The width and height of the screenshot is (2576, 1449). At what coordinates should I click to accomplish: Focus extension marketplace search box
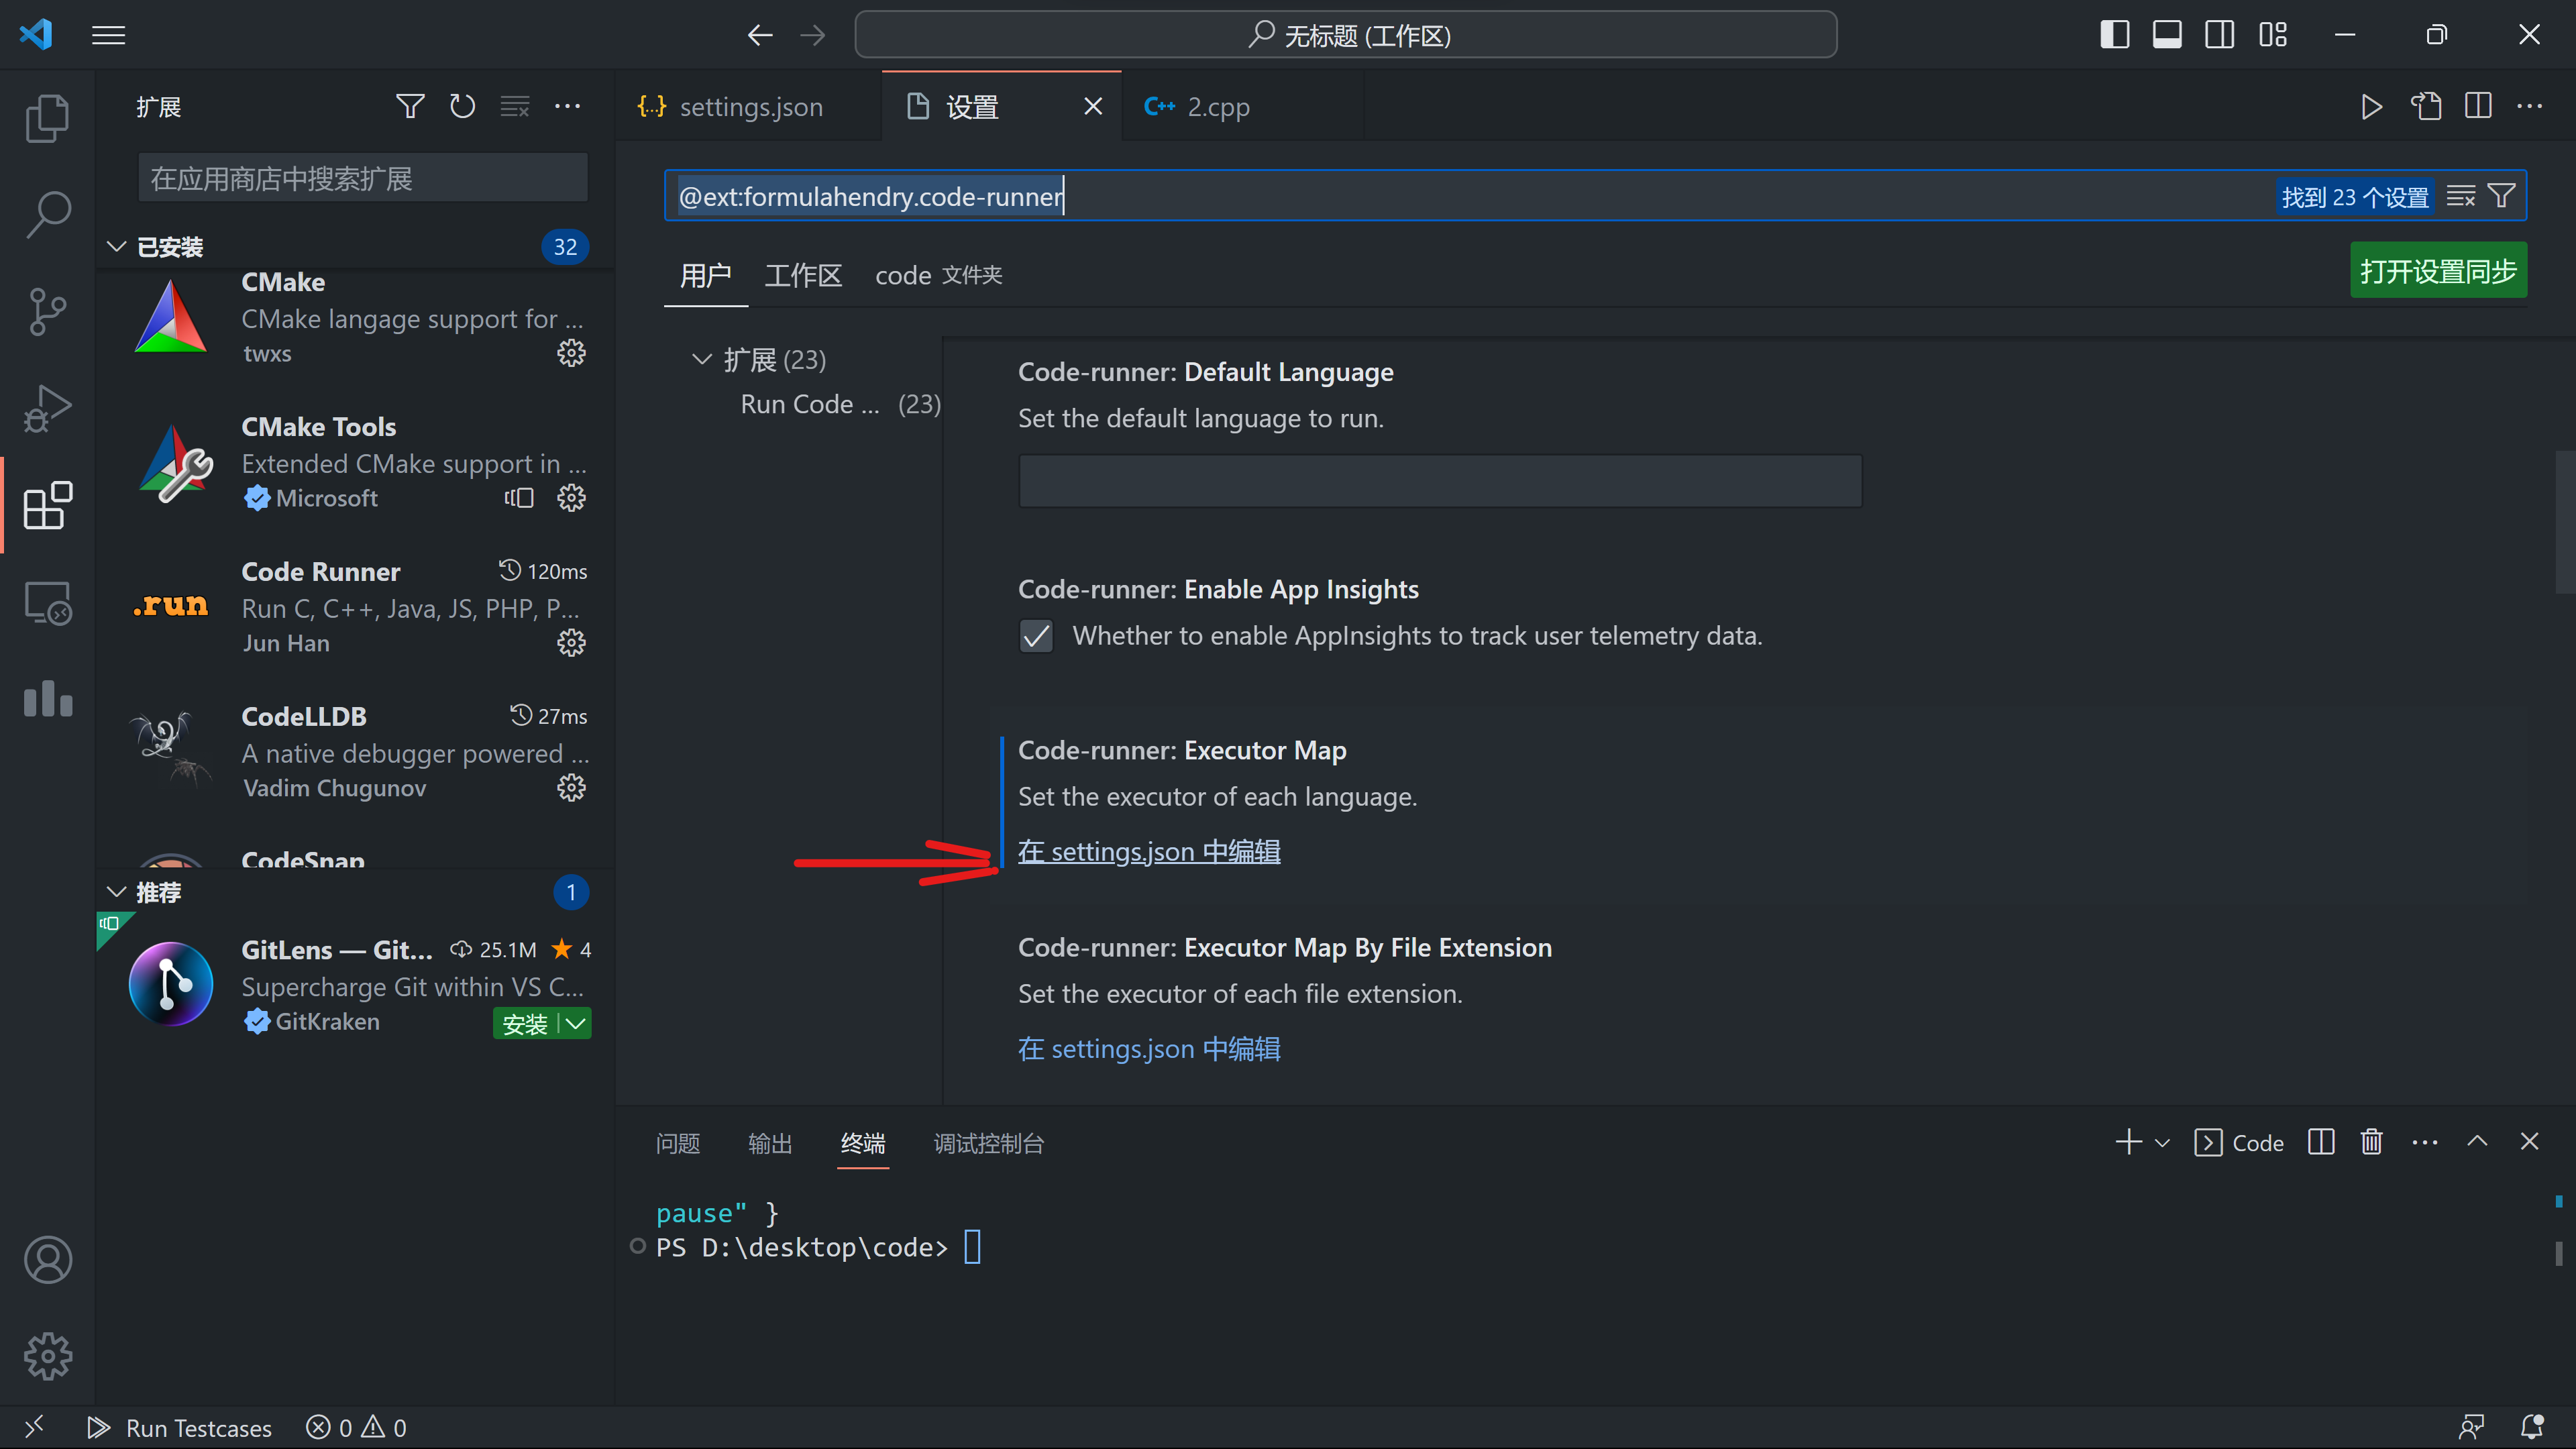tap(362, 179)
